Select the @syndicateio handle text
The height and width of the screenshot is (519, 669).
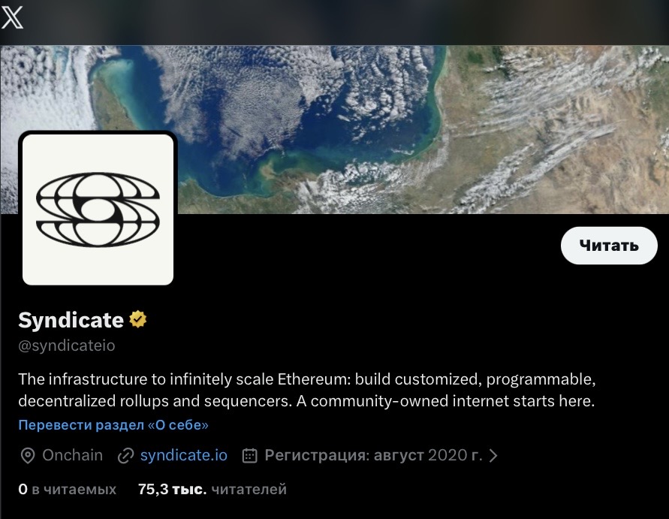67,345
